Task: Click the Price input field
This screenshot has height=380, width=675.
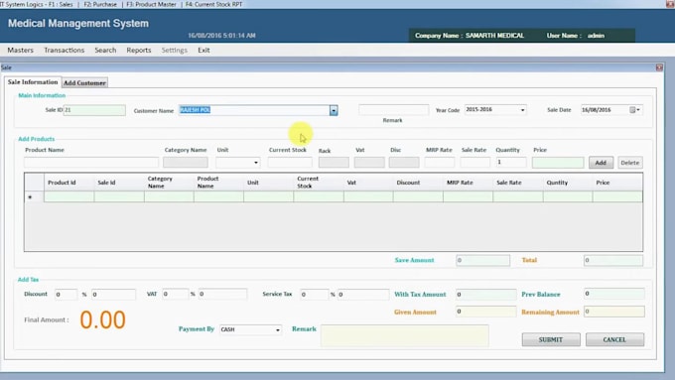Action: (x=558, y=163)
